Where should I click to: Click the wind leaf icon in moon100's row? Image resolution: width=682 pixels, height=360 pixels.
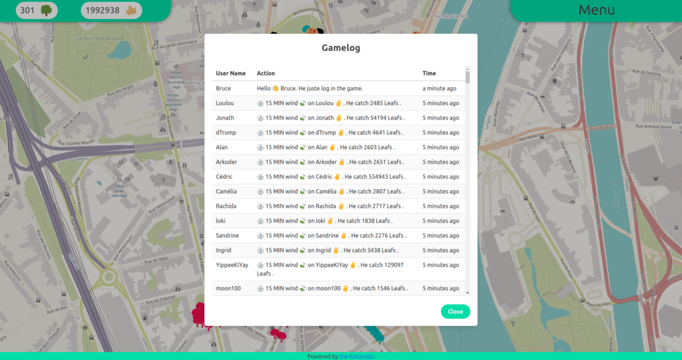click(x=303, y=288)
